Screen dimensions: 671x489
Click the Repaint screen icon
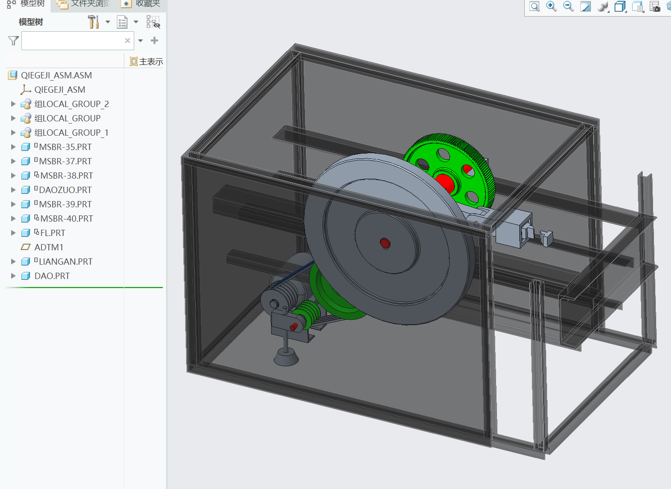pos(585,6)
